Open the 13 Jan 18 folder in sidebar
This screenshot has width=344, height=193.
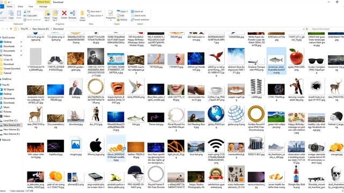(x=8, y=60)
